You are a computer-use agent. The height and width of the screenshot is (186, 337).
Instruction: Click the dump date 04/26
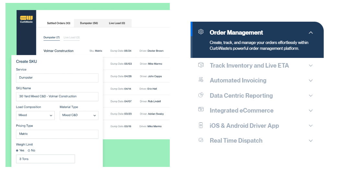pyautogui.click(x=128, y=76)
